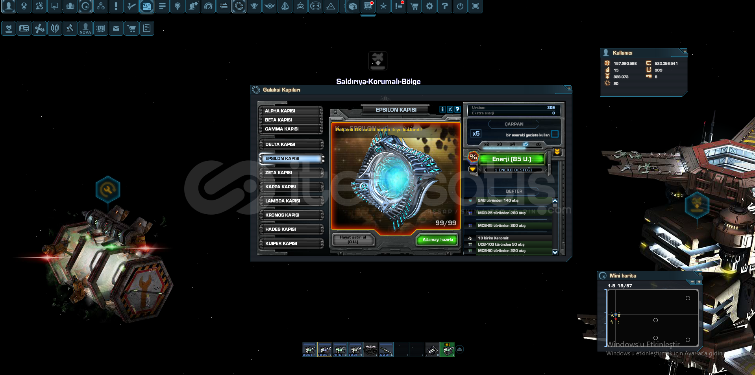Select the x3 multiplier option
Image resolution: width=755 pixels, height=375 pixels.
click(500, 144)
